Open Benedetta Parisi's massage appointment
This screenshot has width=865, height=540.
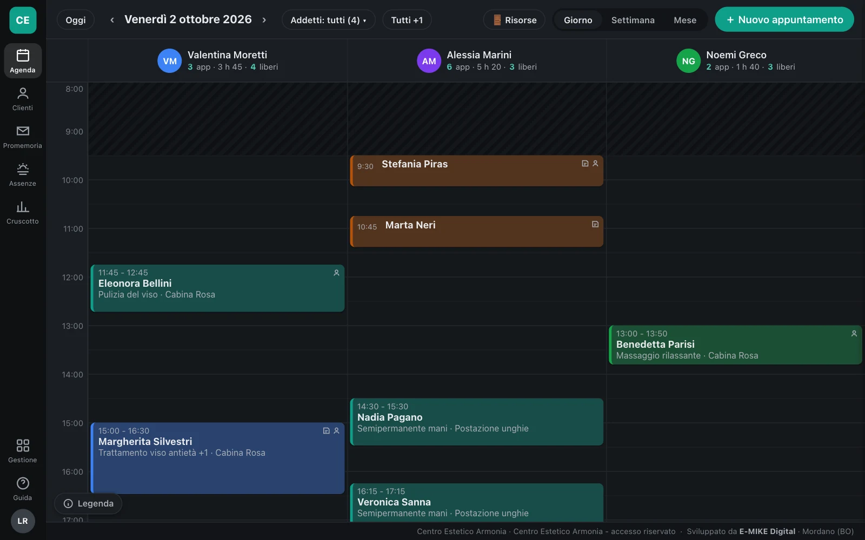735,345
